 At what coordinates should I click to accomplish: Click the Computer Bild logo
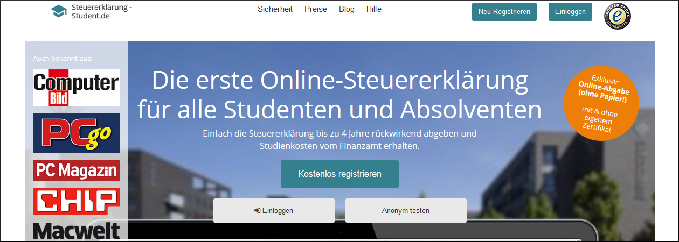tap(77, 88)
